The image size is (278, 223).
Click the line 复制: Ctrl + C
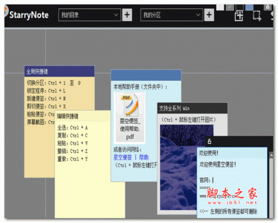73,136
